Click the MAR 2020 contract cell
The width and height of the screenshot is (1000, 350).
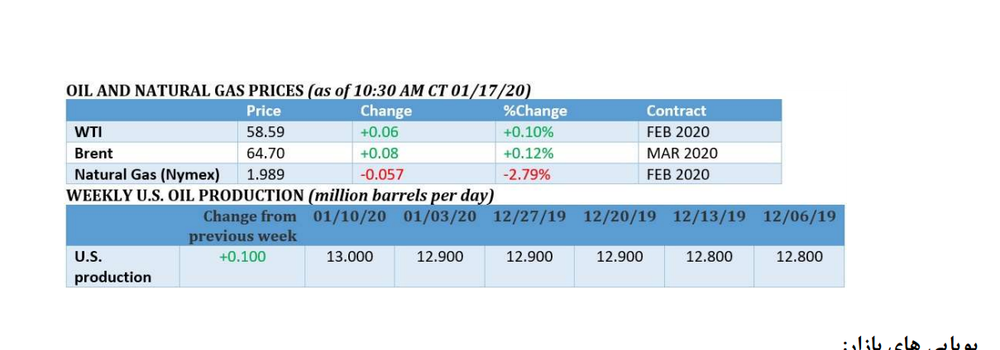coord(682,154)
